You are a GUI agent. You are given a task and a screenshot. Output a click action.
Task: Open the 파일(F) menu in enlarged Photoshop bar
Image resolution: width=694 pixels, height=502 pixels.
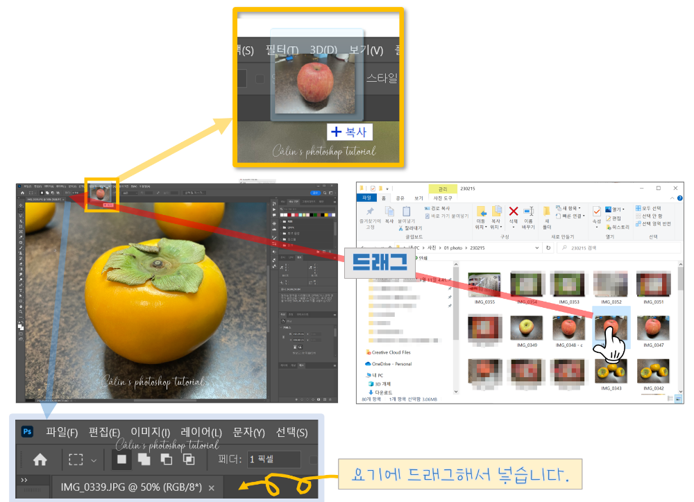[x=62, y=432]
